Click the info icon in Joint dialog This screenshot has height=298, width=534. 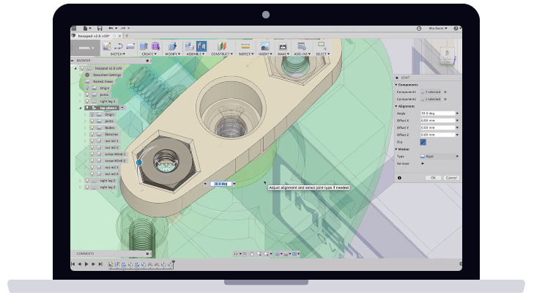coord(399,178)
